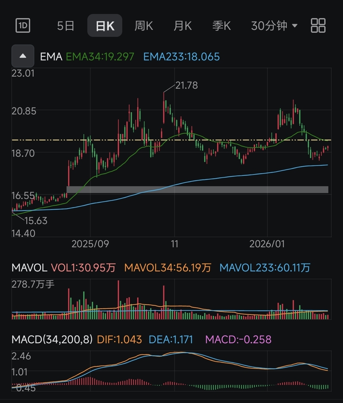This screenshot has height=403, width=343.
Task: Tap the 14.40 price axis label
Action: pos(23,234)
